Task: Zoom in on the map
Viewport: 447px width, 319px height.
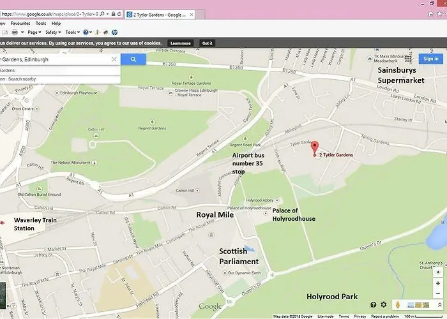Action: [437, 283]
